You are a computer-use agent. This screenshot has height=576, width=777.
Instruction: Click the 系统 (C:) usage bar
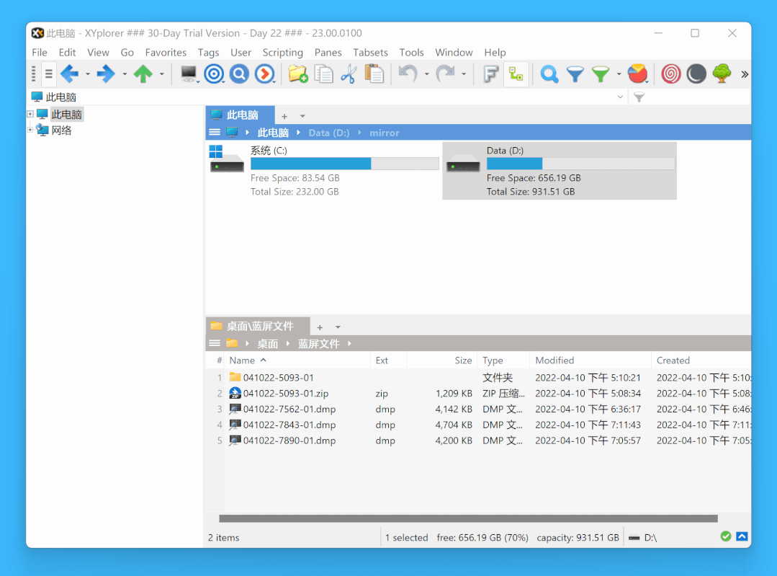(344, 164)
